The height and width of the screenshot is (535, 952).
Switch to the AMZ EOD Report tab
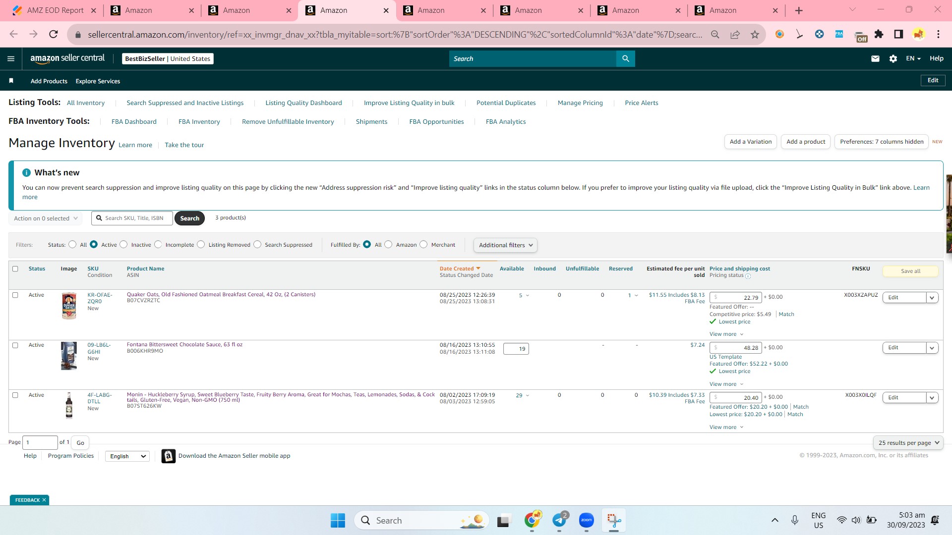55,10
